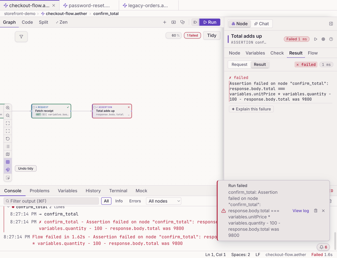Open the notifications bell showing 6
Screen dimensions: 337x258
coord(323,247)
